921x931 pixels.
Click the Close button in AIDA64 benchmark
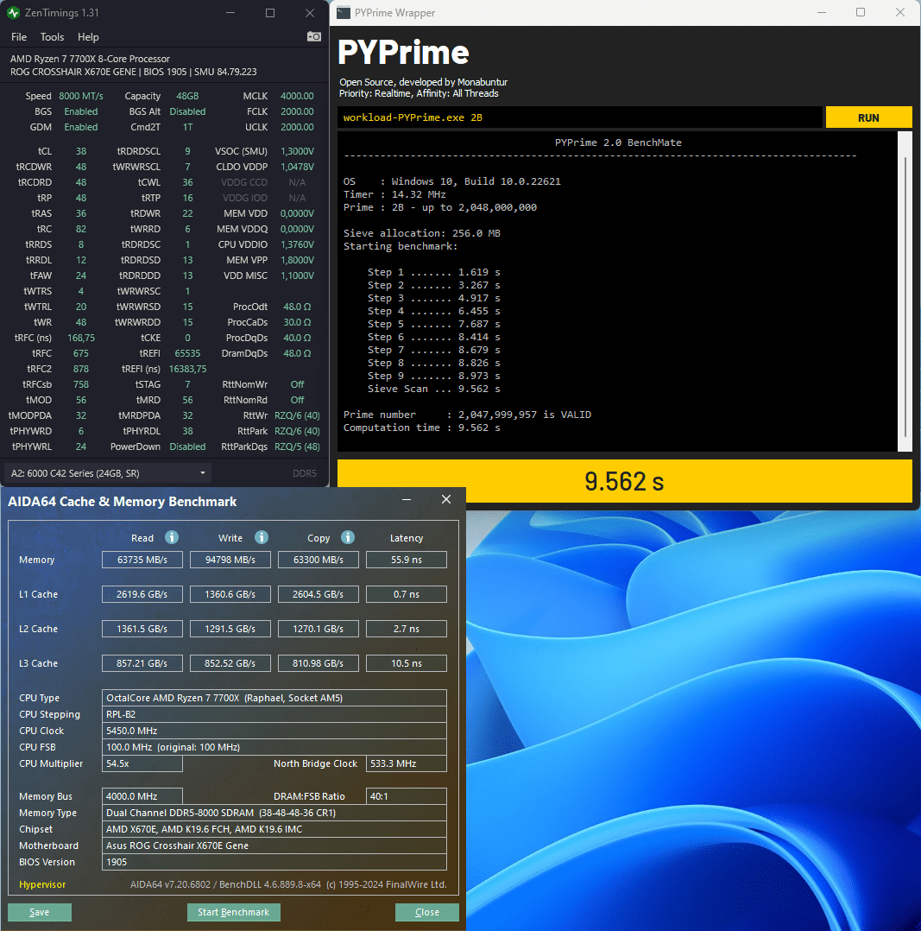(427, 912)
